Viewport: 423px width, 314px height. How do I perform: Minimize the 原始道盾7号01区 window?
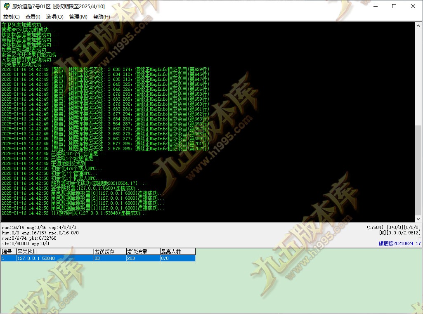(x=376, y=6)
